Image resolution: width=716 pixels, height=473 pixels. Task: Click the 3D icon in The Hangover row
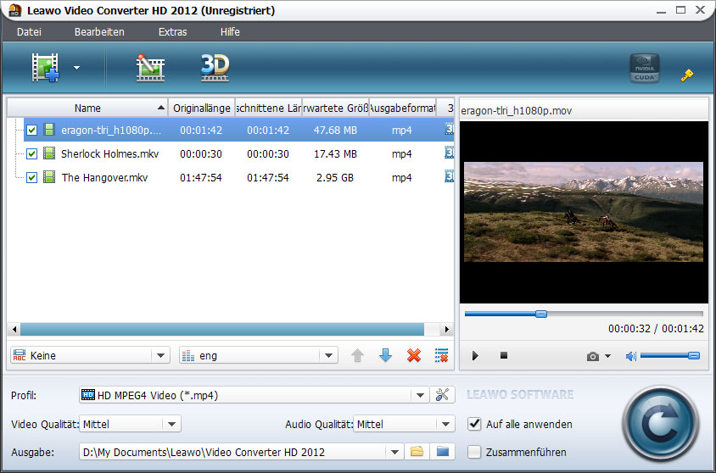[450, 176]
